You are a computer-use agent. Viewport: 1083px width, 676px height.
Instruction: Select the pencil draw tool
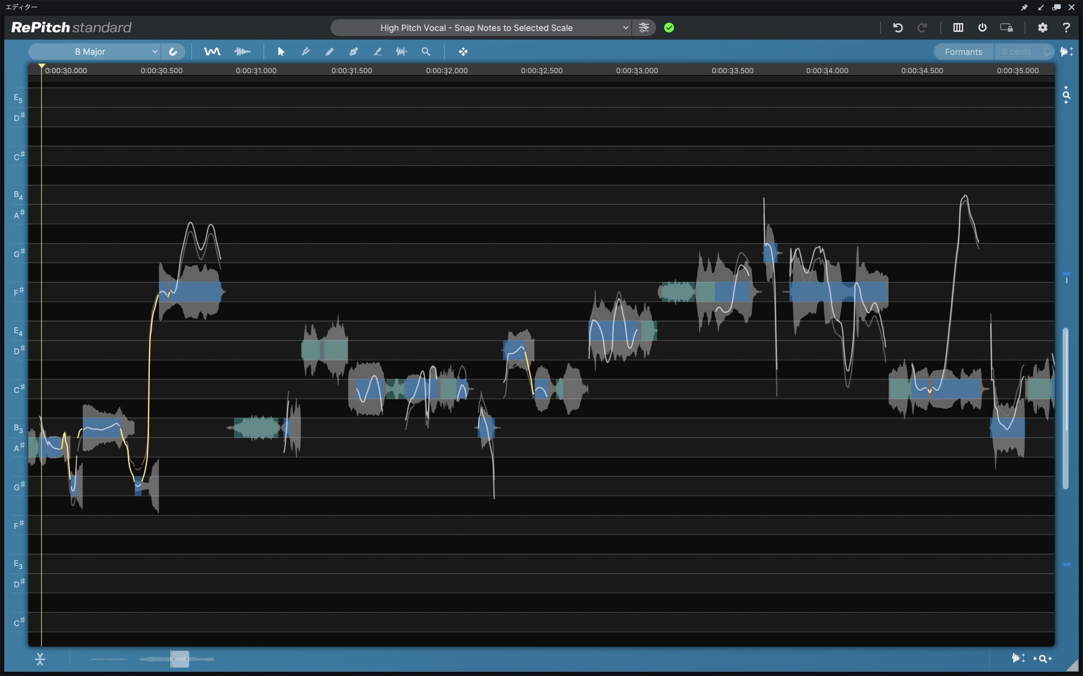[x=330, y=52]
